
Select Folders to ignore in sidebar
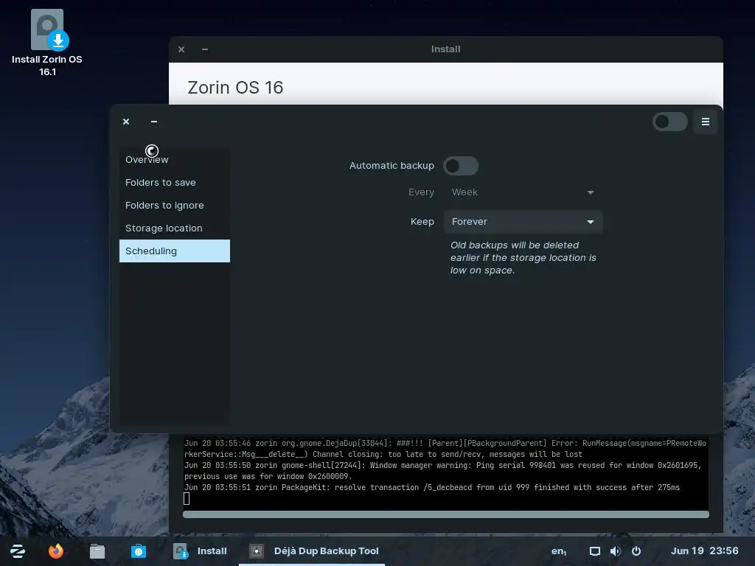[x=174, y=206]
